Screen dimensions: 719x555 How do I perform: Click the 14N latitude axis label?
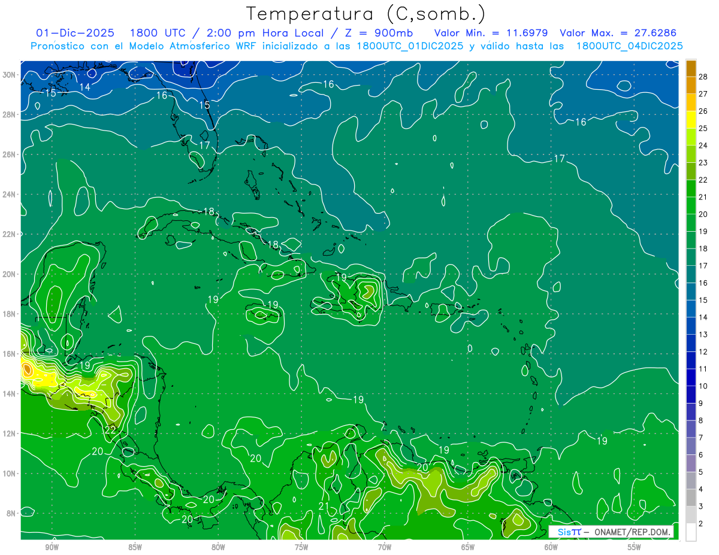coord(10,393)
